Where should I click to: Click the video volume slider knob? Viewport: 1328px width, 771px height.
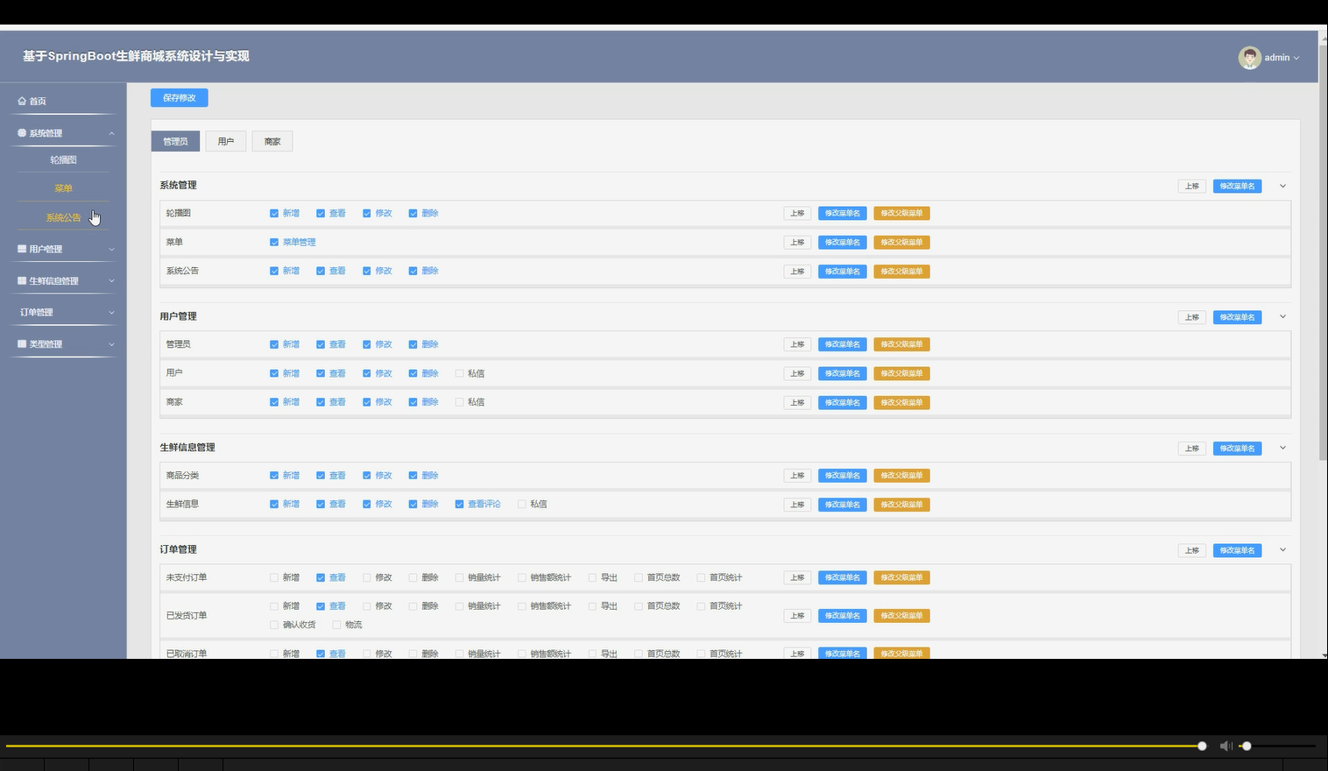pos(1247,746)
